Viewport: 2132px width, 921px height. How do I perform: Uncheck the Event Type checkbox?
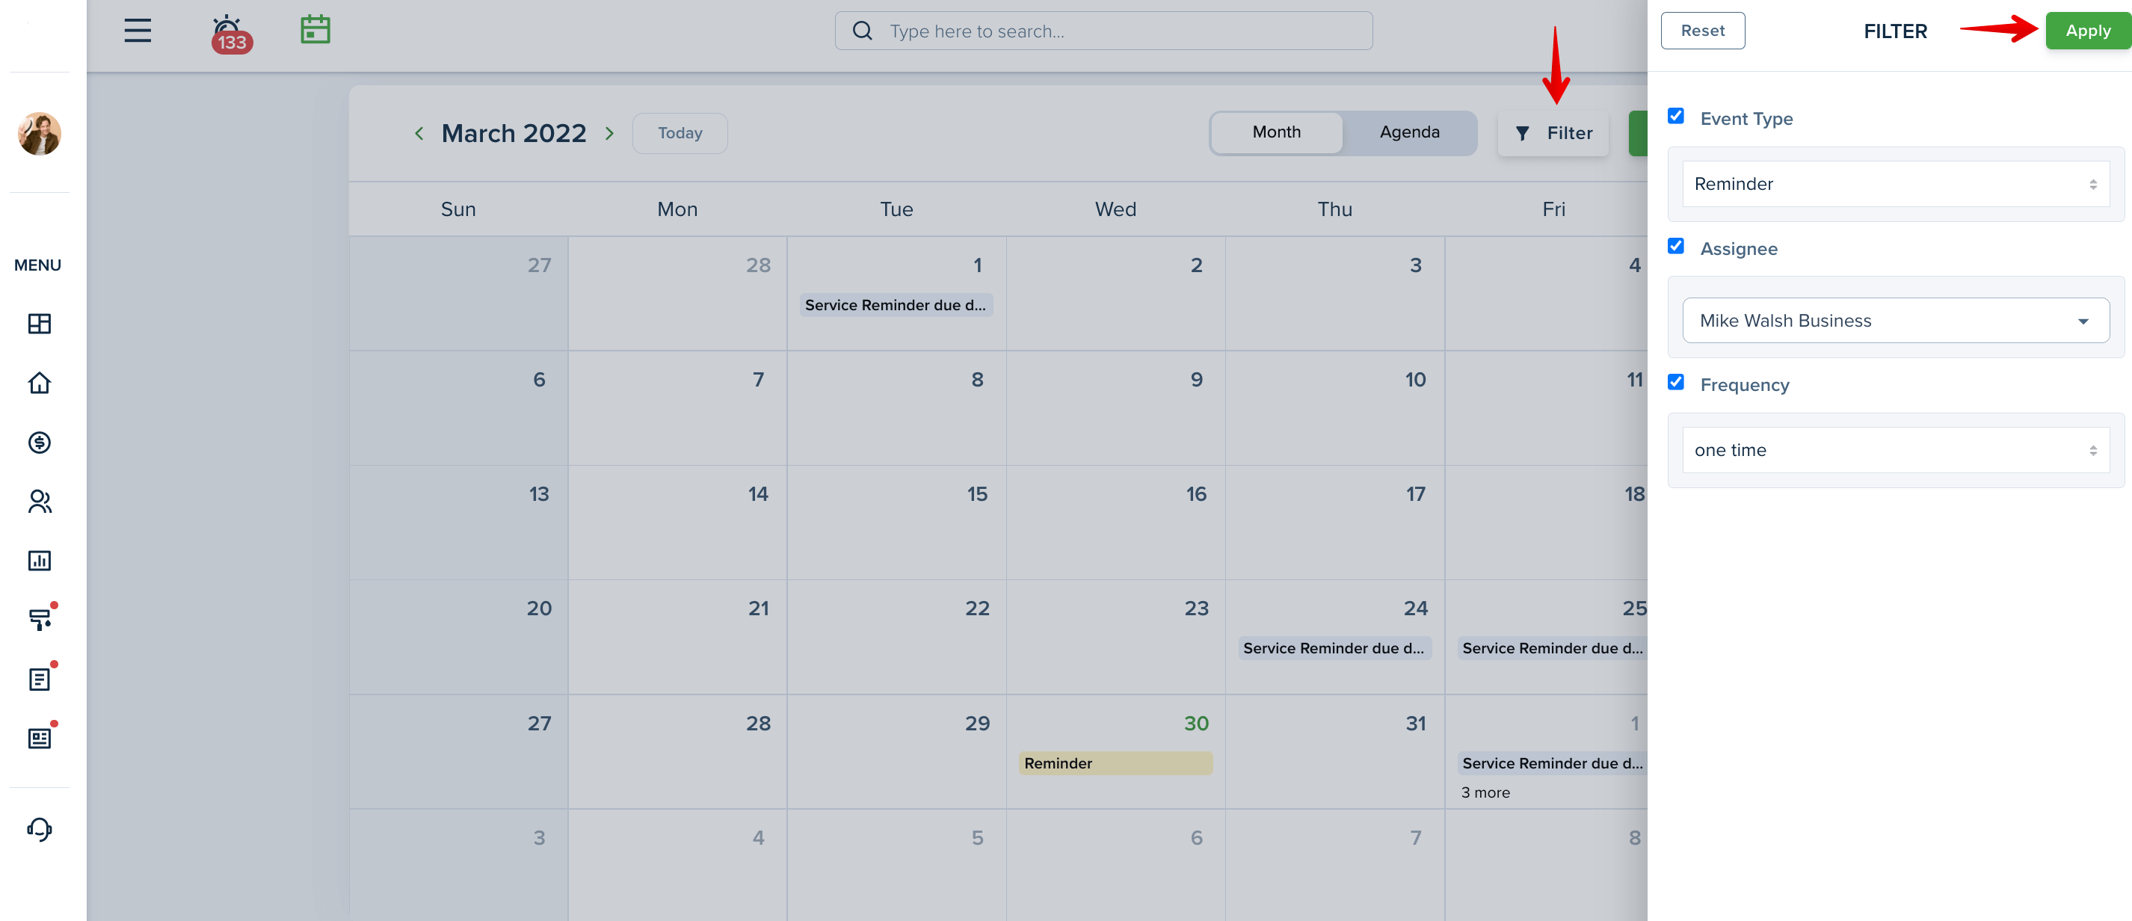[1676, 116]
